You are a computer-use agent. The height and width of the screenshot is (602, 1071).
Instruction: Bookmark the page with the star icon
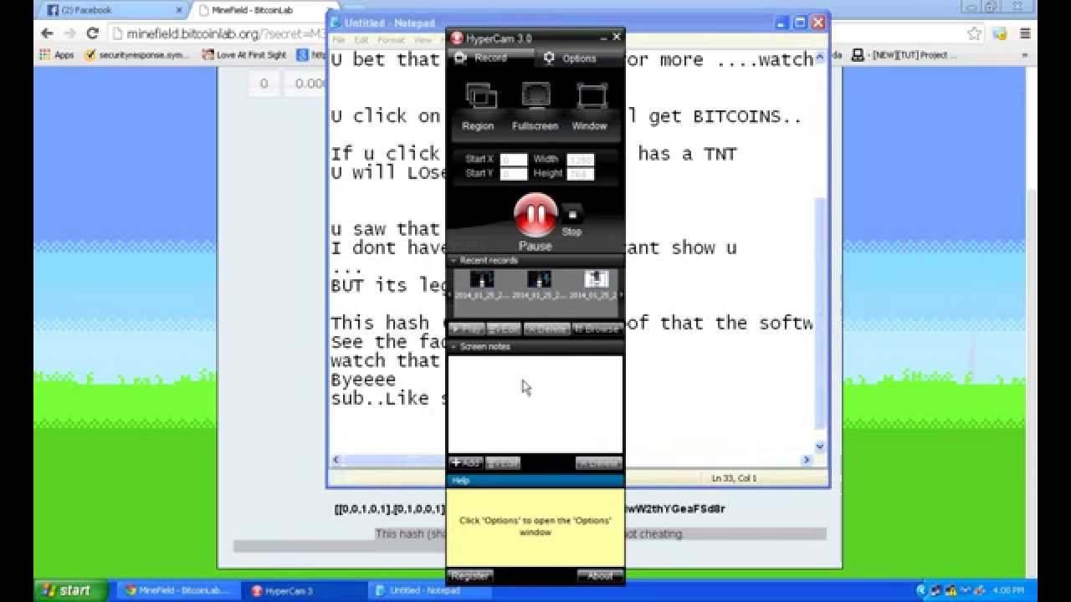point(974,33)
